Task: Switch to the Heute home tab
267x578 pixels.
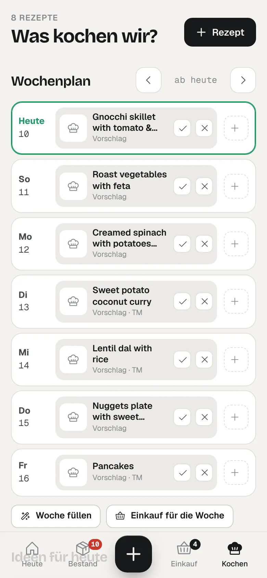Action: tap(32, 554)
